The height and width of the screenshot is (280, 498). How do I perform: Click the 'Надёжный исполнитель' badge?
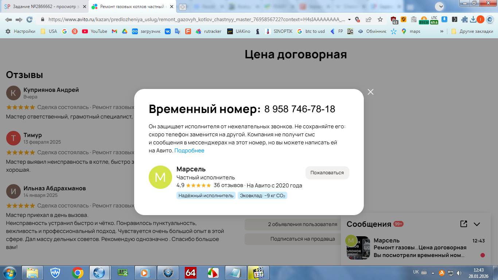coord(206,195)
